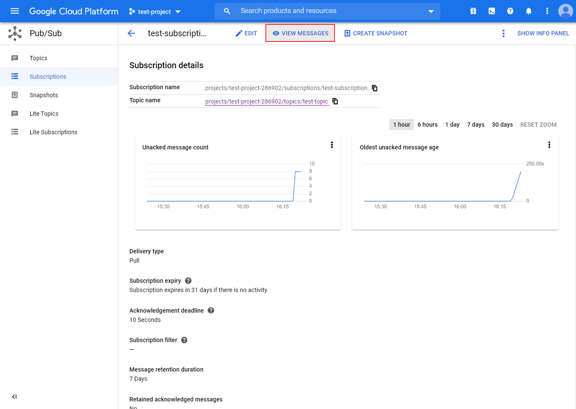Copy the subscription name to clipboard
The height and width of the screenshot is (409, 576).
(375, 88)
